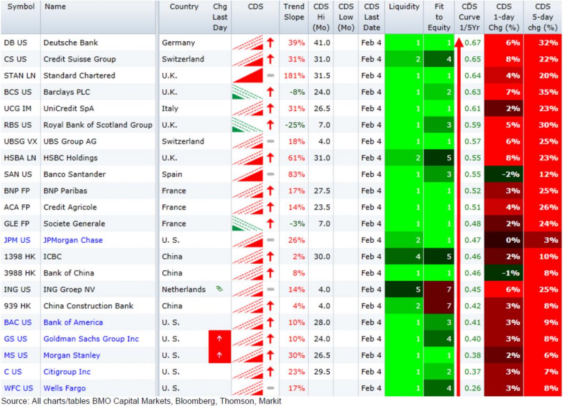Click the gray dash icon in Standard Chartered row

click(270, 76)
